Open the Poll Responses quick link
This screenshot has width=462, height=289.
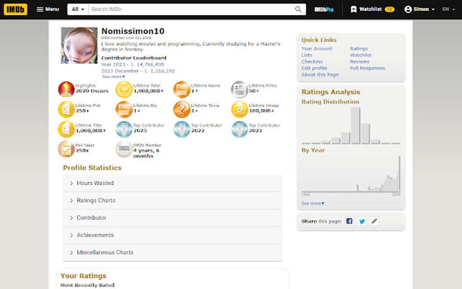point(367,68)
